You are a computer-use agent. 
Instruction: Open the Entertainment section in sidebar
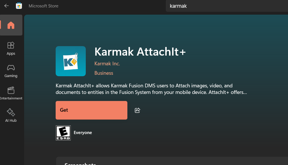point(11,93)
